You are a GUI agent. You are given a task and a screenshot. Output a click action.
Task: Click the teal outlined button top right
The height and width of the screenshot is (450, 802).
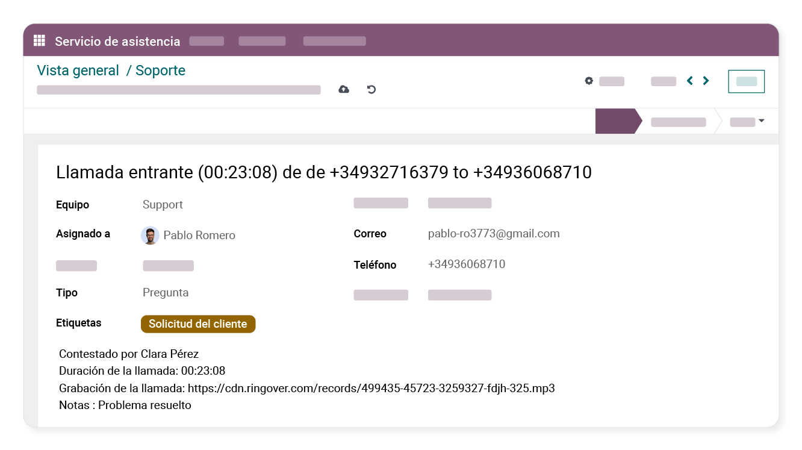746,81
